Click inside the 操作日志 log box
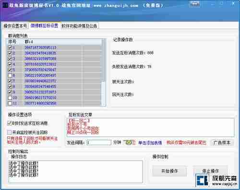Viewport: 240px width, 190px height. (75, 172)
